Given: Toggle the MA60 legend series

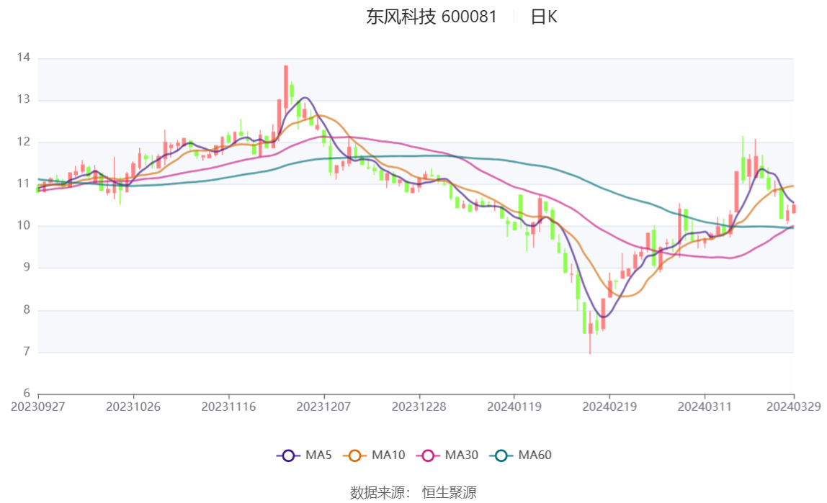Looking at the screenshot, I should click(521, 455).
